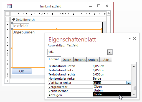
Task: Click the Detailbereich section selector box in the vertical ruler
Action: 7,19
